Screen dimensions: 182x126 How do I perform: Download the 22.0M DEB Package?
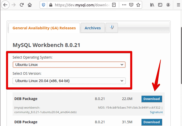pos(152,99)
